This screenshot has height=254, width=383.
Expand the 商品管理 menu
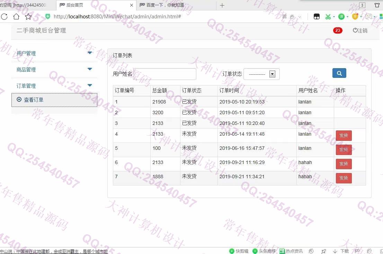coord(54,70)
